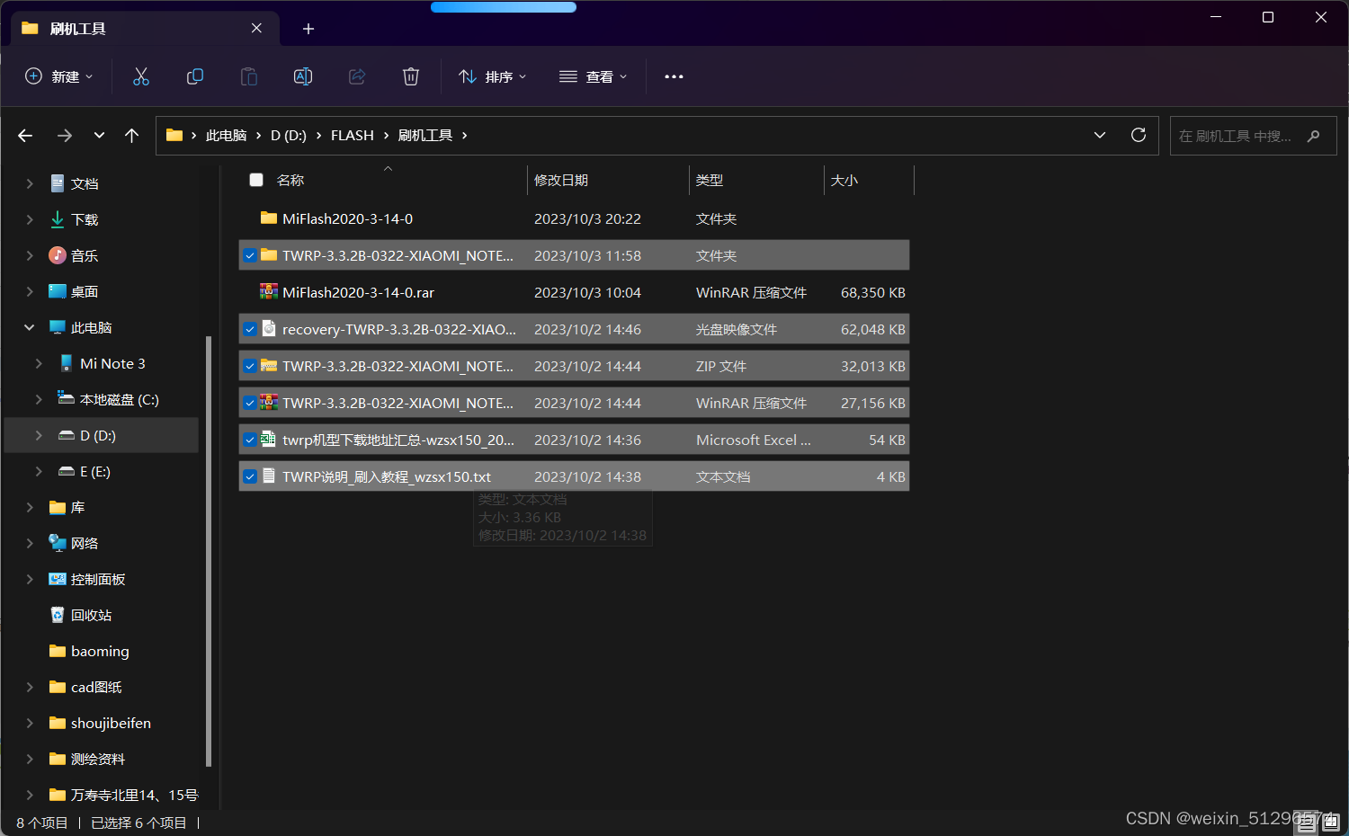Image resolution: width=1349 pixels, height=836 pixels.
Task: Switch to large thumbnails view icon
Action: [x=1331, y=822]
